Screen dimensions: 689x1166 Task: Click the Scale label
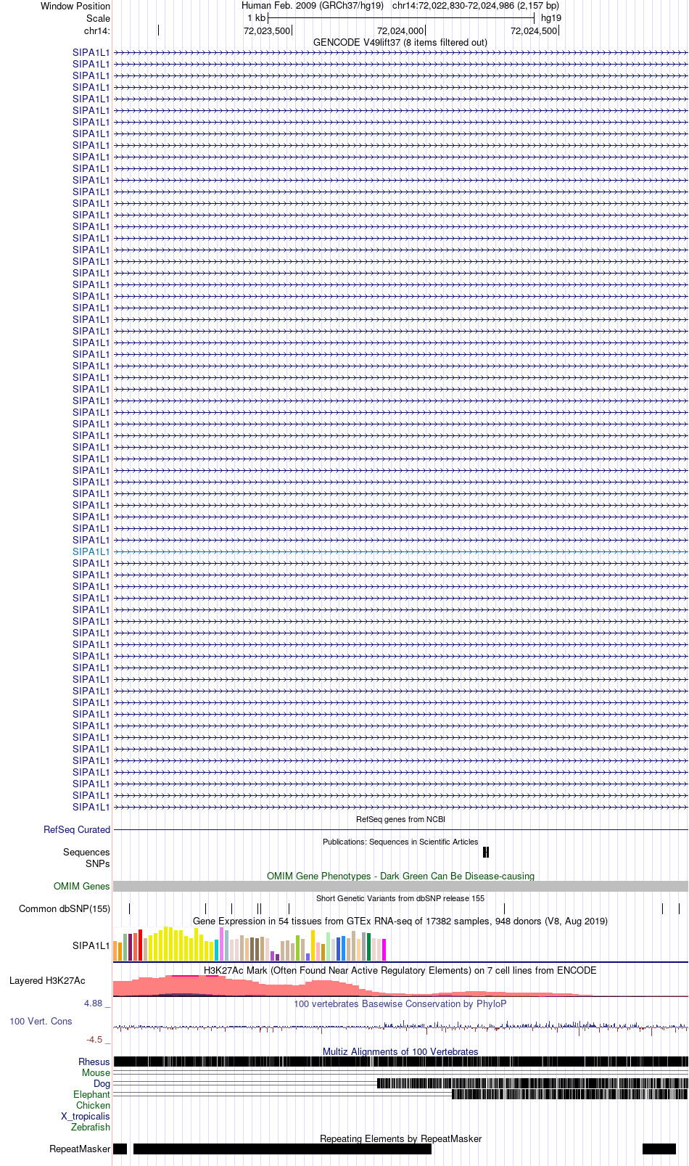[x=98, y=18]
